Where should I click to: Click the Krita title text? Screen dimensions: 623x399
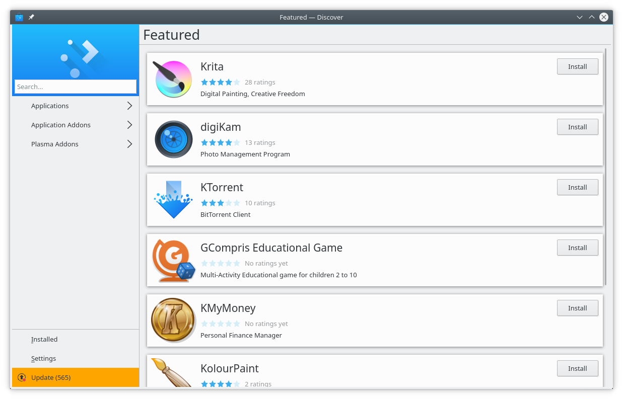(212, 66)
